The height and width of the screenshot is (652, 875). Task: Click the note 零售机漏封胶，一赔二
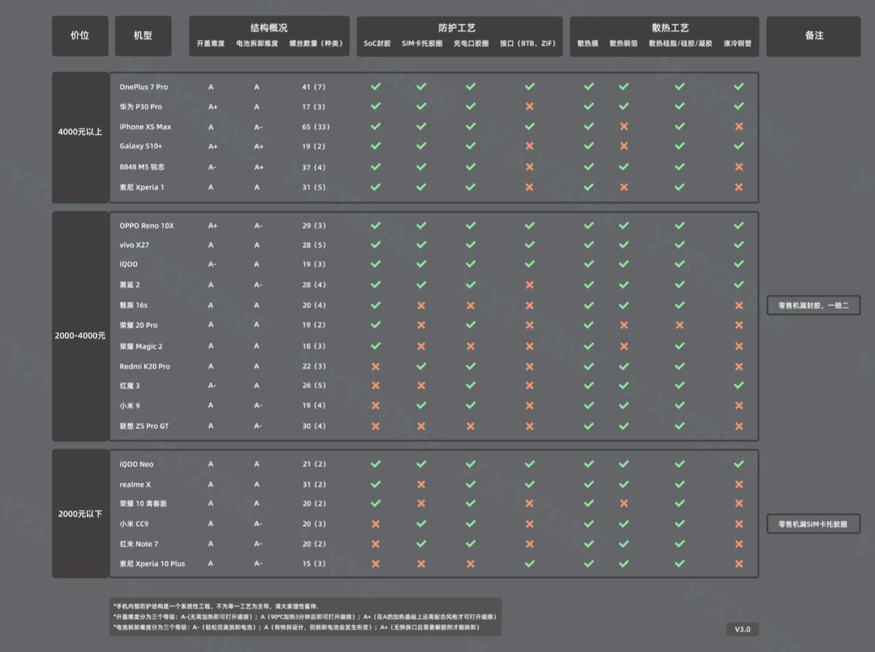(813, 305)
